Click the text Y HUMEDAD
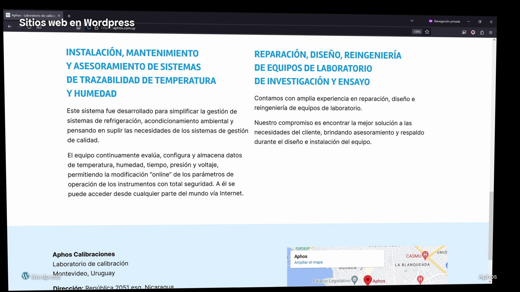The image size is (520, 292). (x=92, y=94)
